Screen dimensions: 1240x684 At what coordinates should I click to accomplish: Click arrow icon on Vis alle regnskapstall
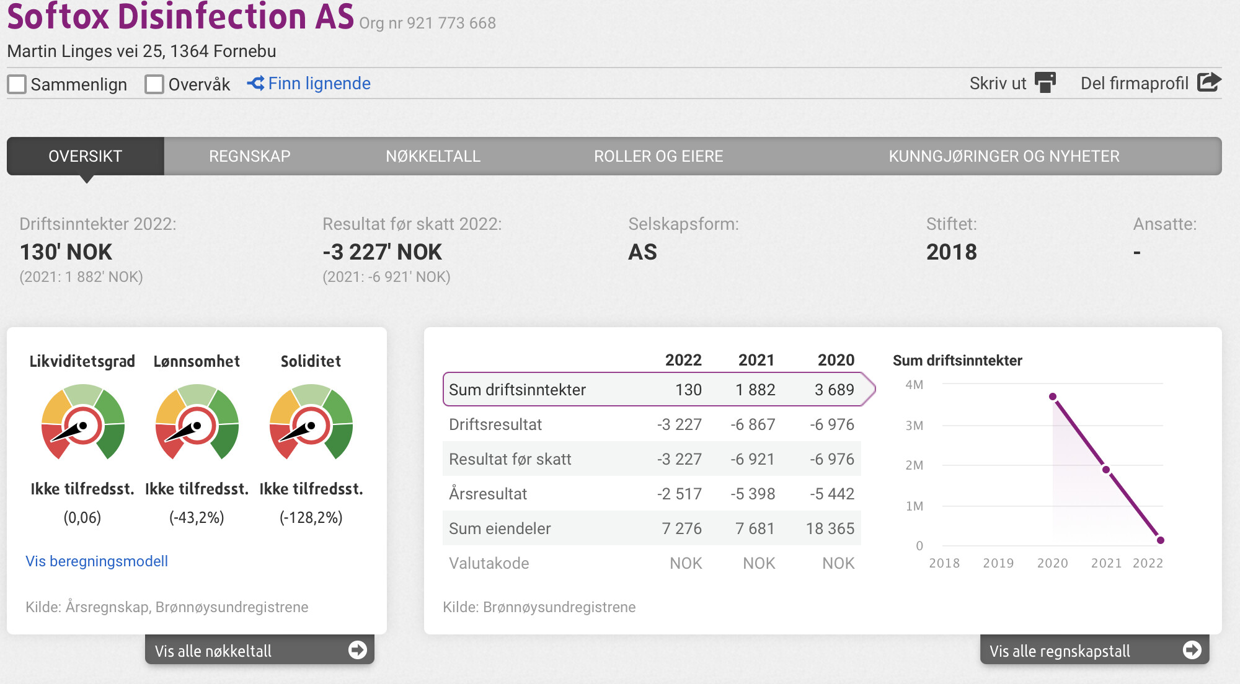tap(1192, 649)
